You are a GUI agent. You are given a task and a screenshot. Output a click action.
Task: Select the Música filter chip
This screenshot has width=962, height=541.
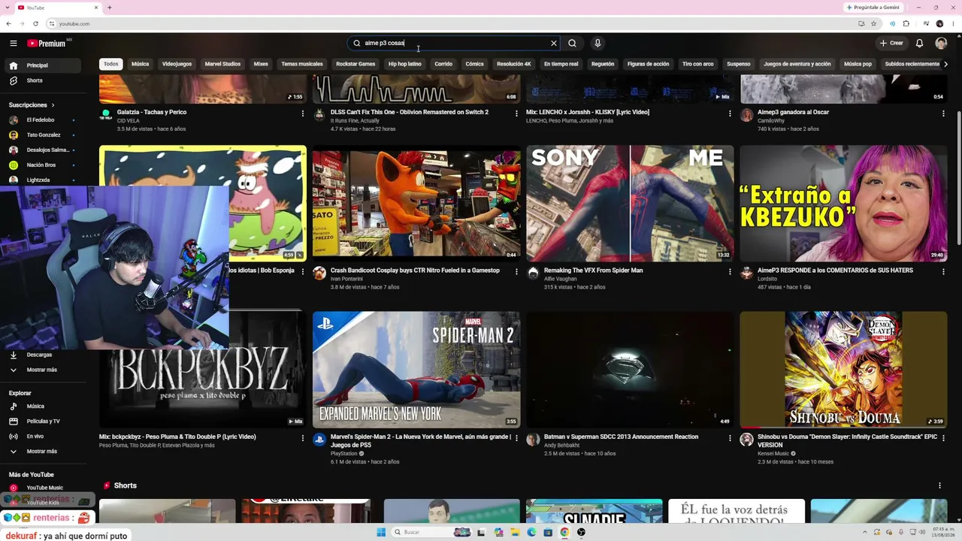141,64
